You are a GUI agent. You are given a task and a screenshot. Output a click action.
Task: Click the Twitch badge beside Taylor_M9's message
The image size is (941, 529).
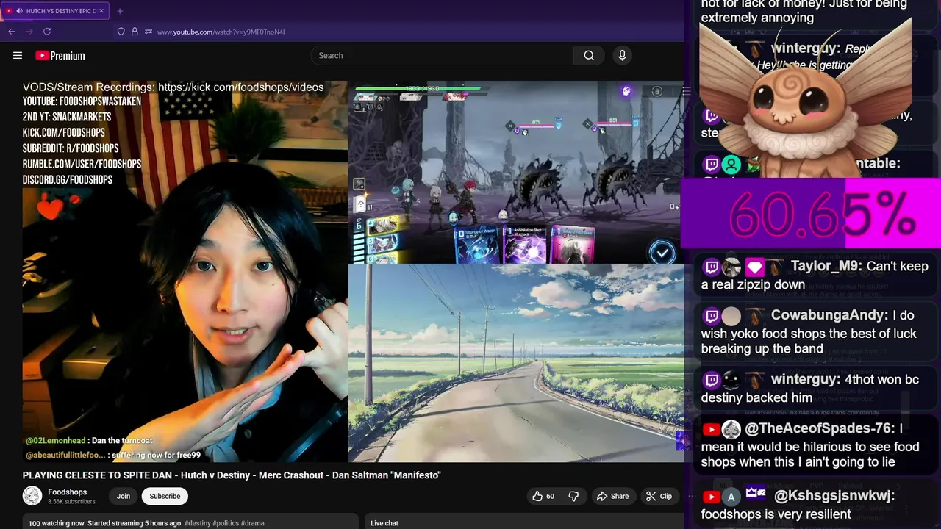point(711,267)
